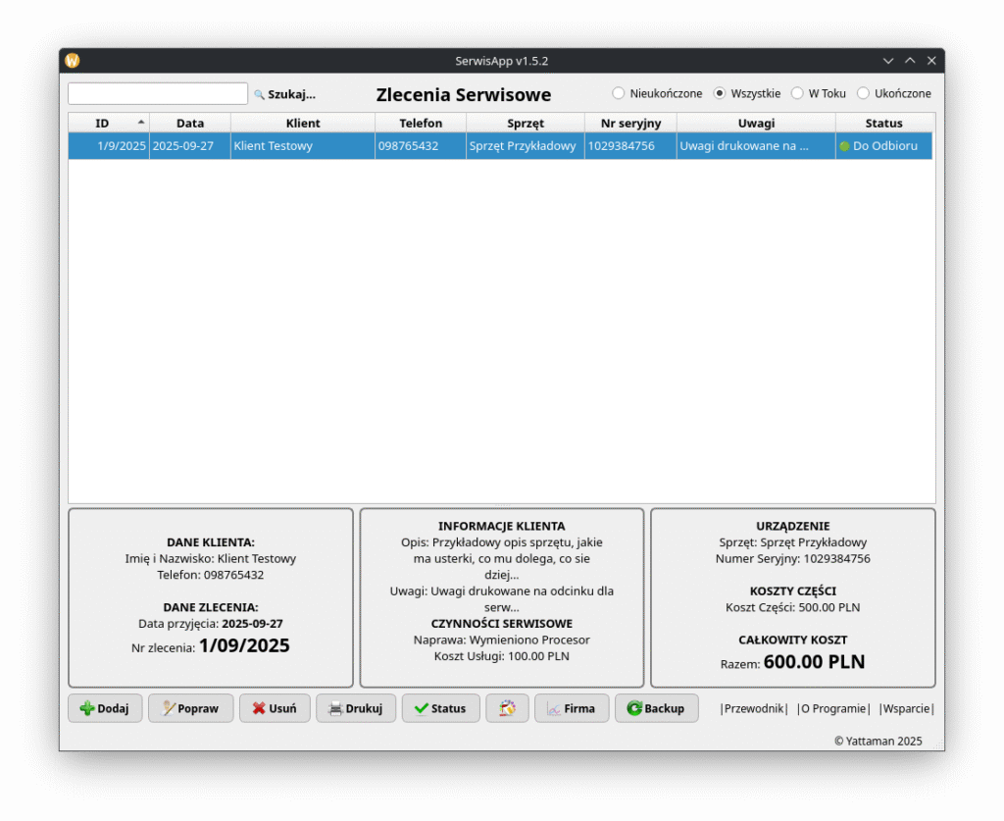Click the Wsparcie support link
Viewport: 1004px width, 821px height.
(x=906, y=708)
